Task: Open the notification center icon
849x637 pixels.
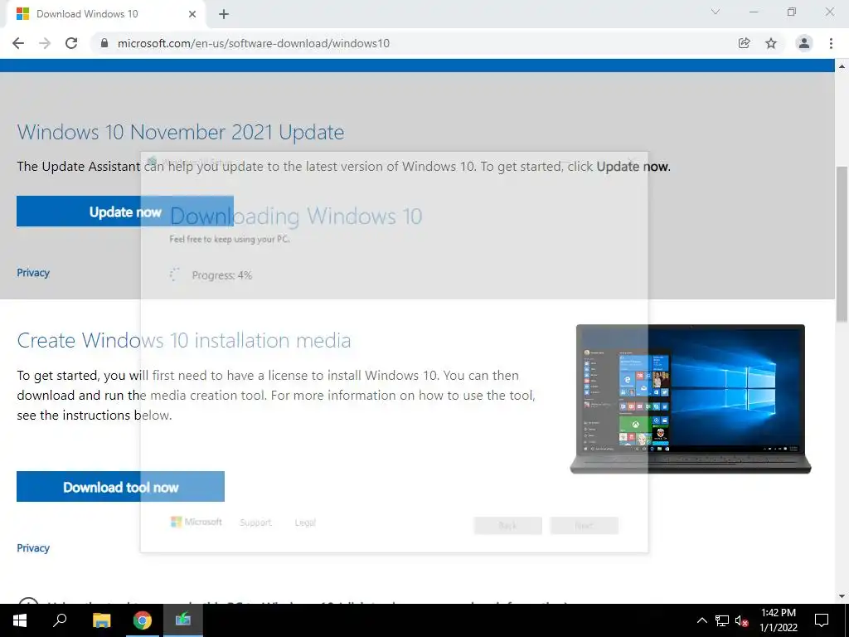Action: (822, 620)
